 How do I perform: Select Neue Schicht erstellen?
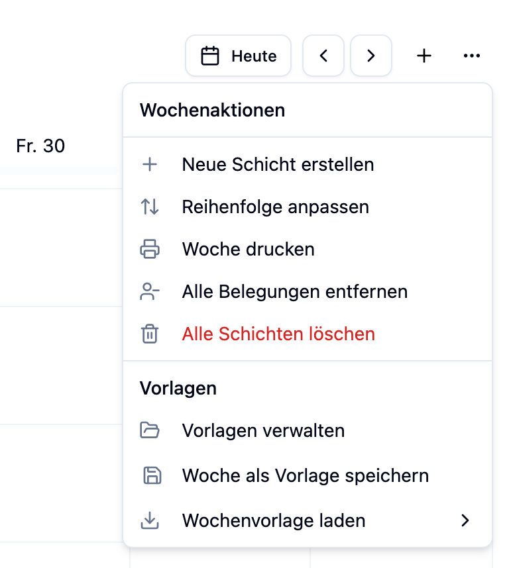(x=278, y=164)
